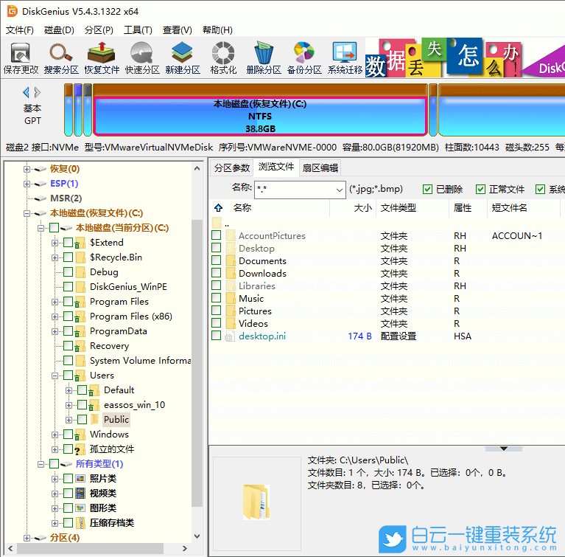Collapse the Users folder tree node
The width and height of the screenshot is (565, 557).
coord(55,376)
